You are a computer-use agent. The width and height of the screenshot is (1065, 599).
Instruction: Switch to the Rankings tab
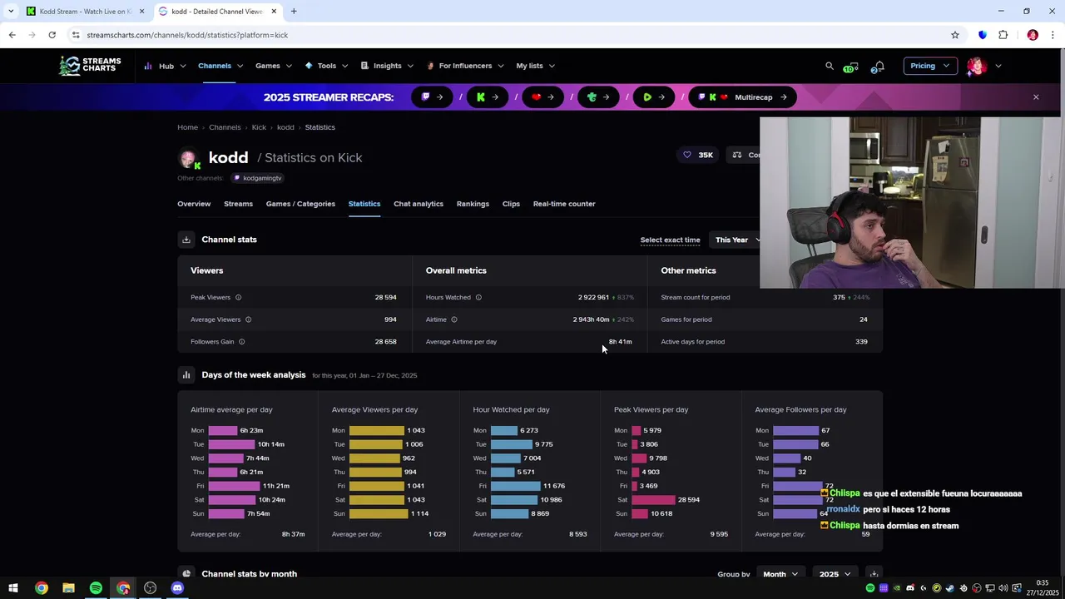pyautogui.click(x=473, y=204)
